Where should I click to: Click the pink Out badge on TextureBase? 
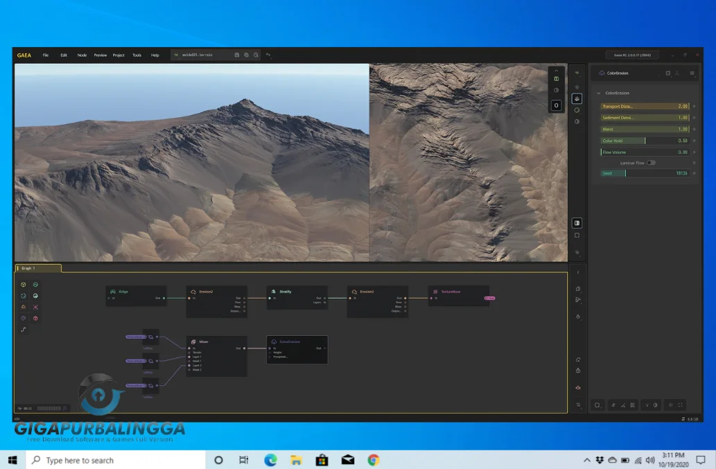[489, 298]
